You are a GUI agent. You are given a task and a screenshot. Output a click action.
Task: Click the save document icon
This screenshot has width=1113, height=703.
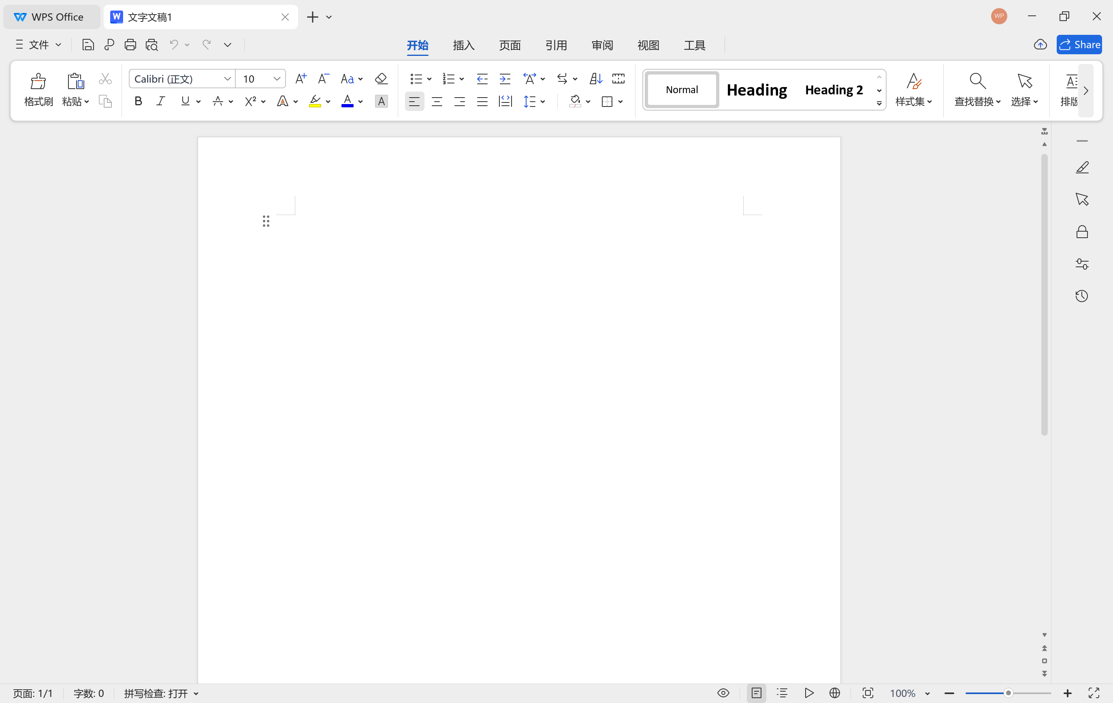(x=88, y=45)
